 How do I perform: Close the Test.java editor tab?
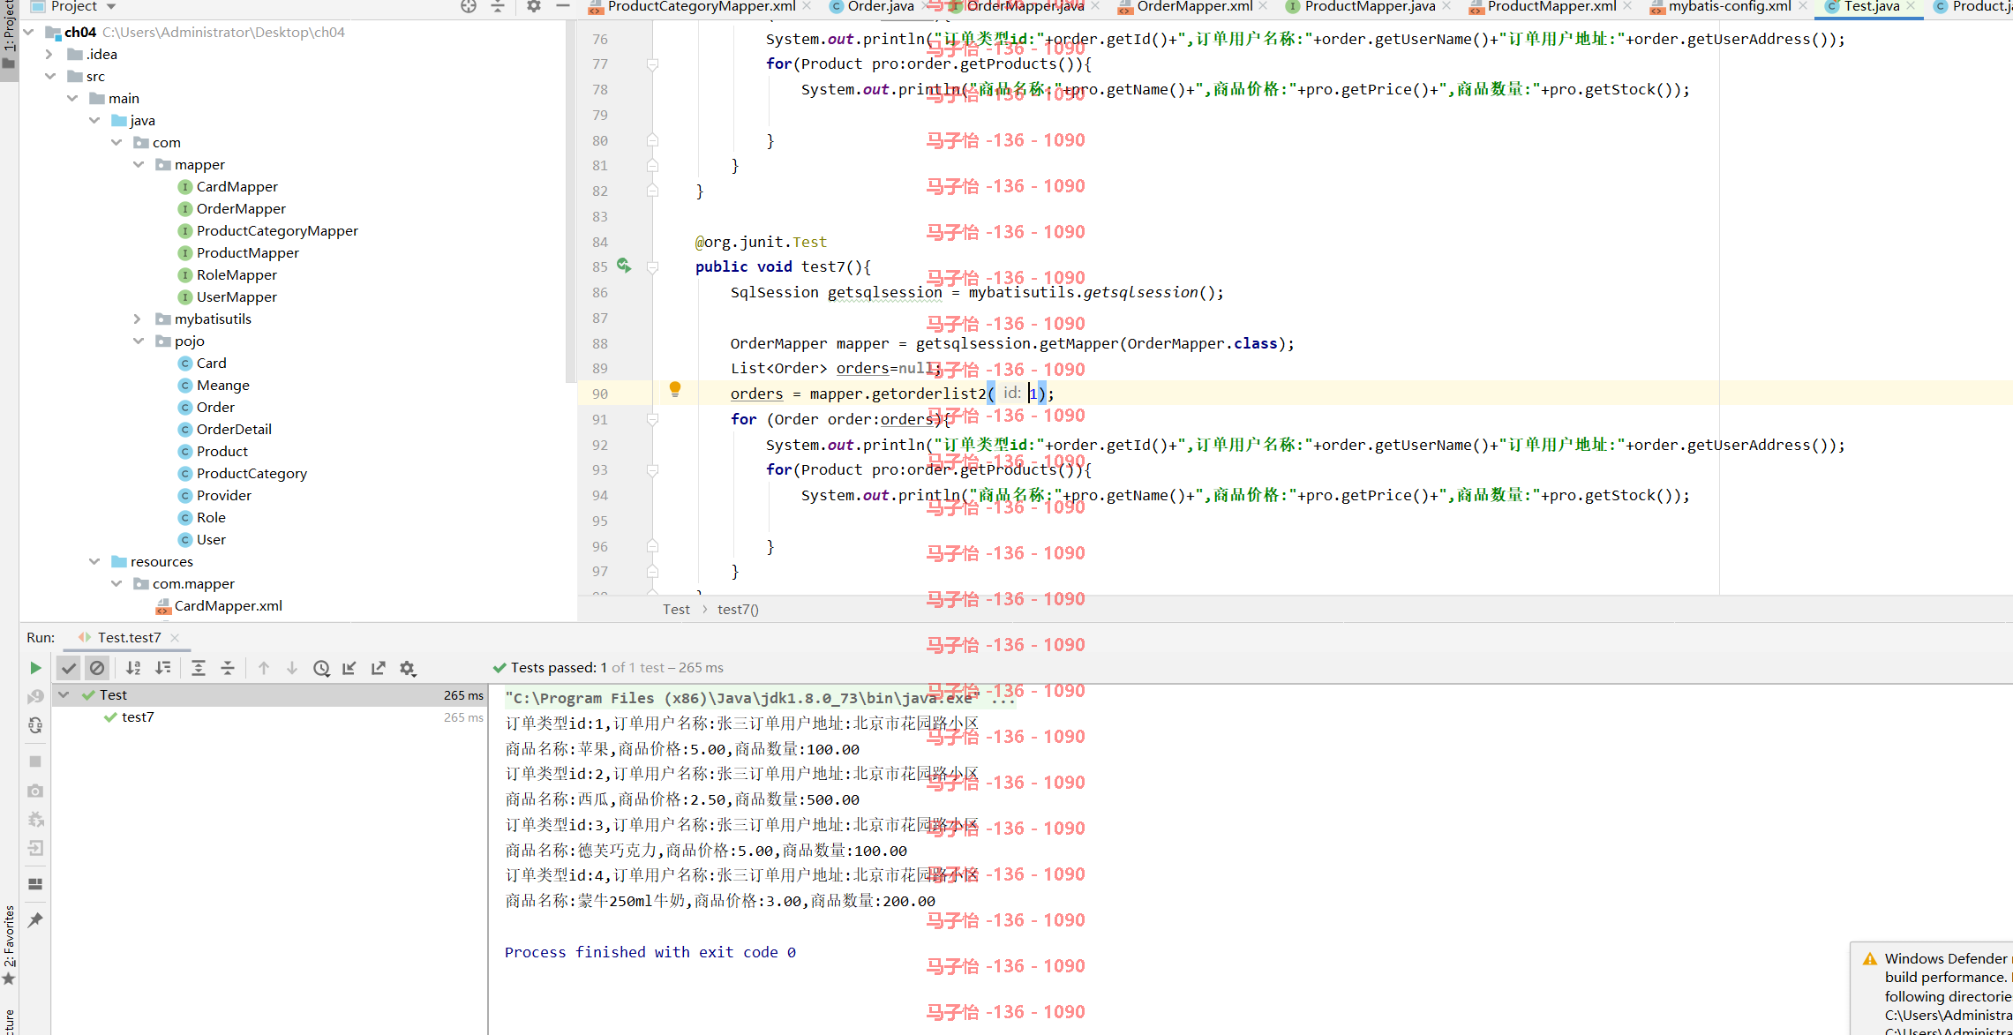point(1912,6)
